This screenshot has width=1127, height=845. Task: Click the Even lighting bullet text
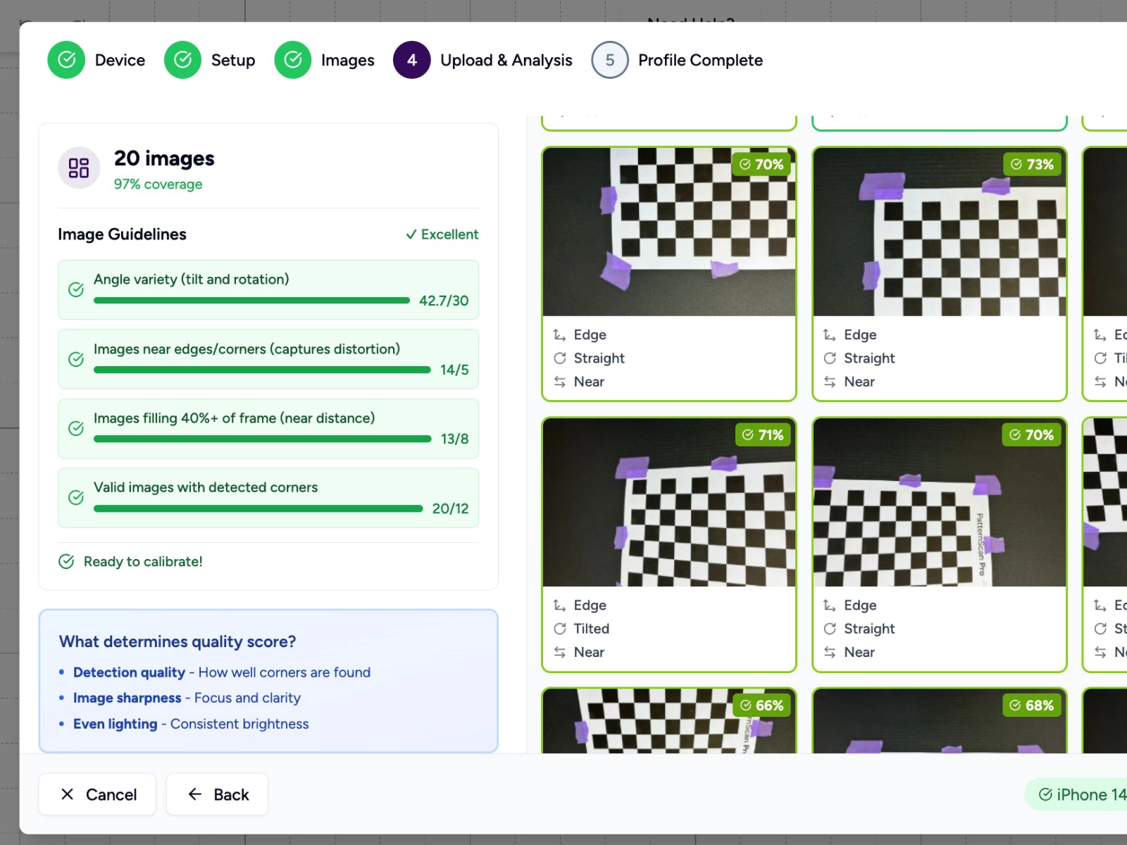(191, 724)
